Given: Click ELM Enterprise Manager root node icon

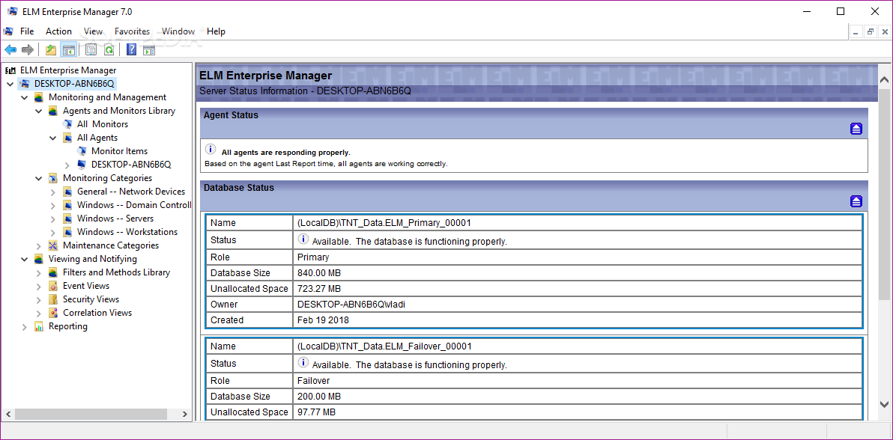Looking at the screenshot, I should (10, 70).
